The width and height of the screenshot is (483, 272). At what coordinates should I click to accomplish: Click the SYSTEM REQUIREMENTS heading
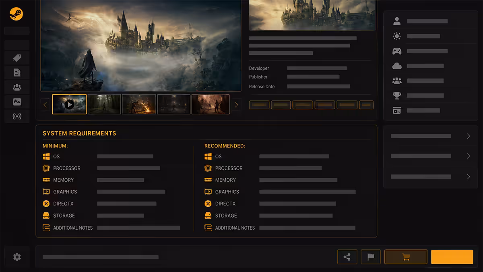point(79,133)
